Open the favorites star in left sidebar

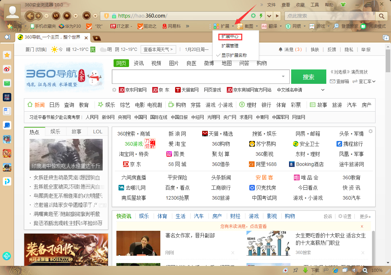click(x=7, y=55)
